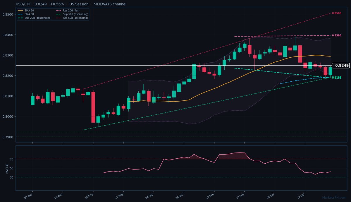The height and width of the screenshot is (202, 351).
Task: Click the Sup 50d (ascending) legend entry
Action: coord(72,14)
